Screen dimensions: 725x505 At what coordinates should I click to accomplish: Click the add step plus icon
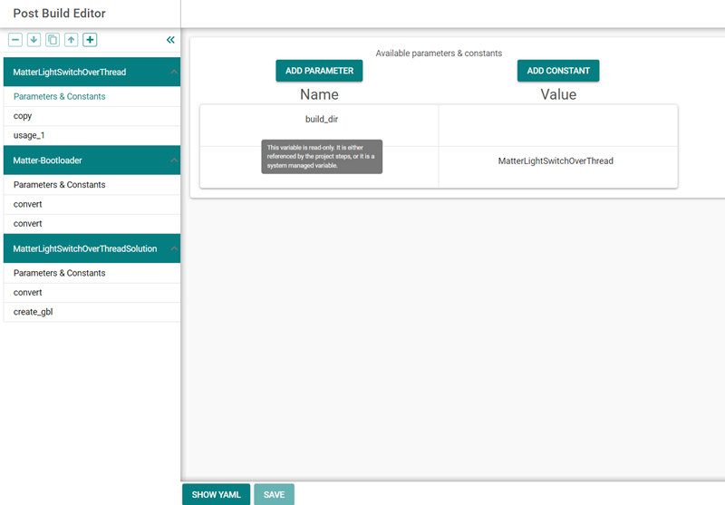tap(90, 40)
